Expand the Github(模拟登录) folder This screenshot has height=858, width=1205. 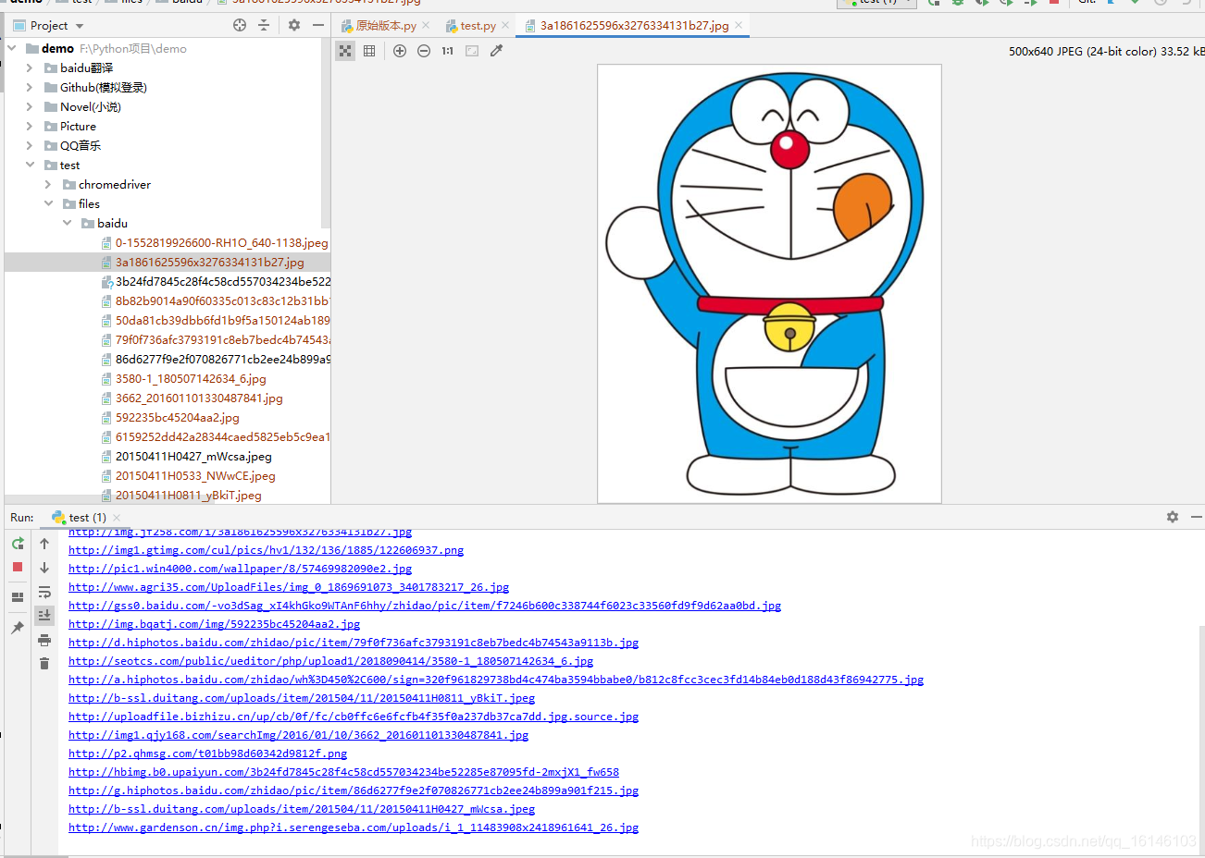(30, 87)
